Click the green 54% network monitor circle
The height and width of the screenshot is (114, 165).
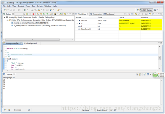[x=155, y=75]
